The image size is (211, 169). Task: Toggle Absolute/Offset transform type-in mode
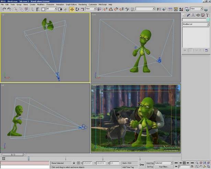click(x=78, y=163)
